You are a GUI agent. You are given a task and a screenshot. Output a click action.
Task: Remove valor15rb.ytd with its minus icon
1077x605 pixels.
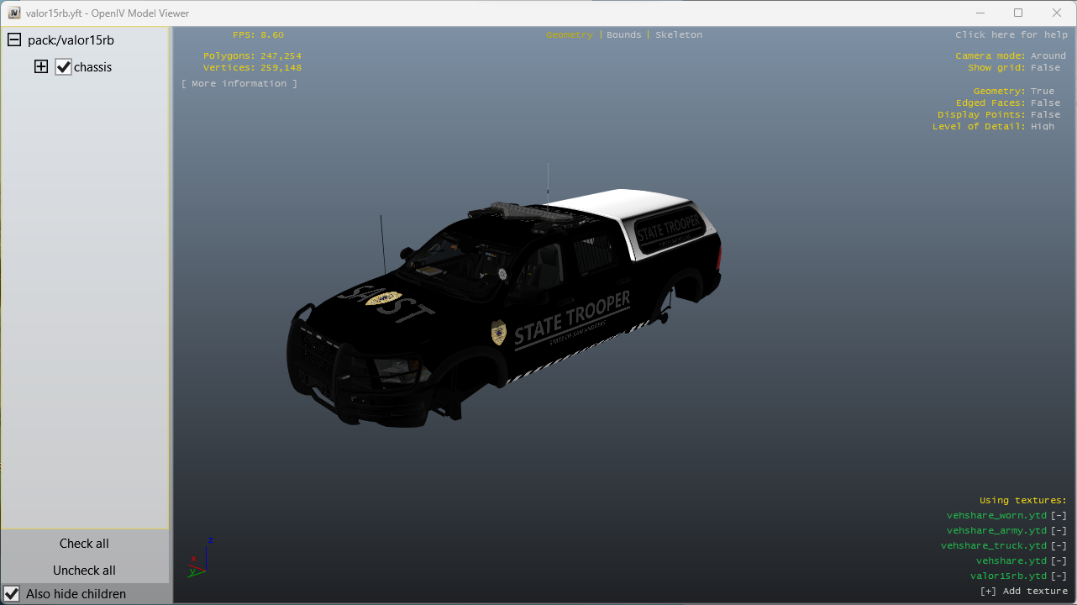point(1059,576)
